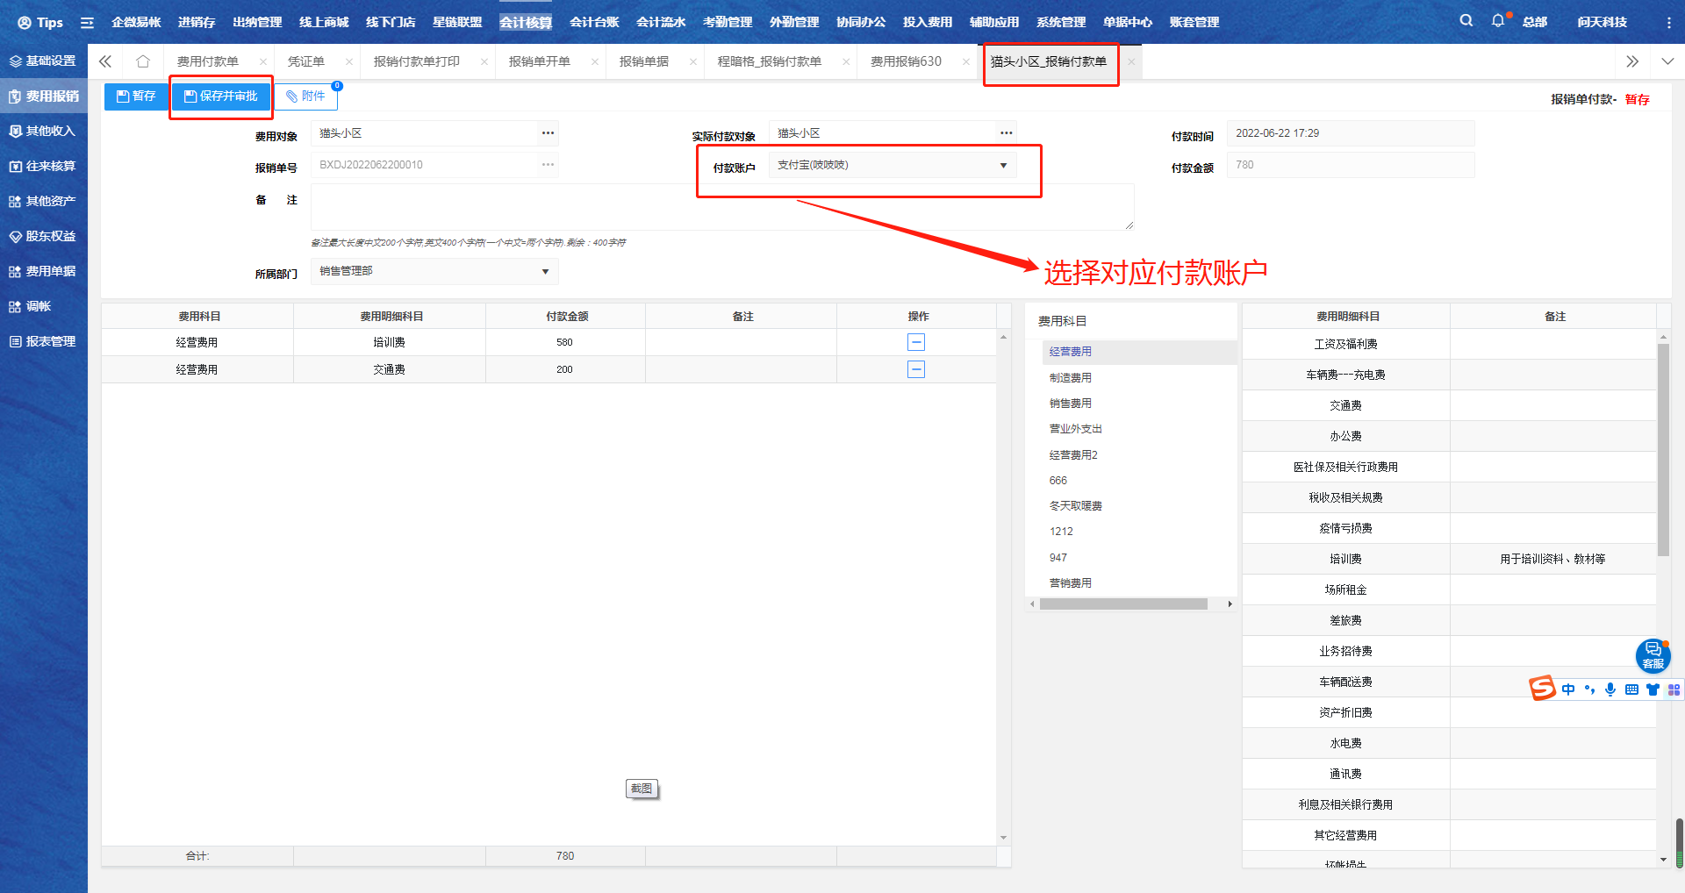Open the 附件 attachments button

(307, 95)
